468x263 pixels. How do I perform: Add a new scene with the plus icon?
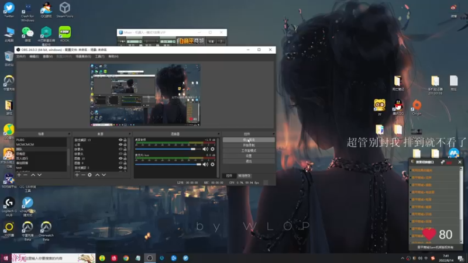tap(19, 175)
